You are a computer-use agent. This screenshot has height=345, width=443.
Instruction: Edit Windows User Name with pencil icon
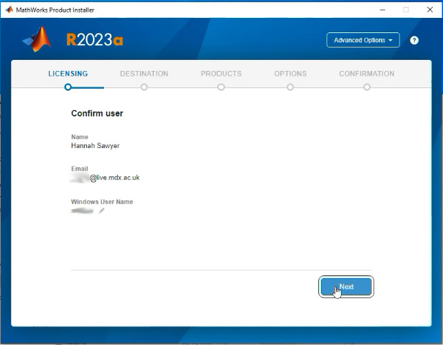click(101, 211)
